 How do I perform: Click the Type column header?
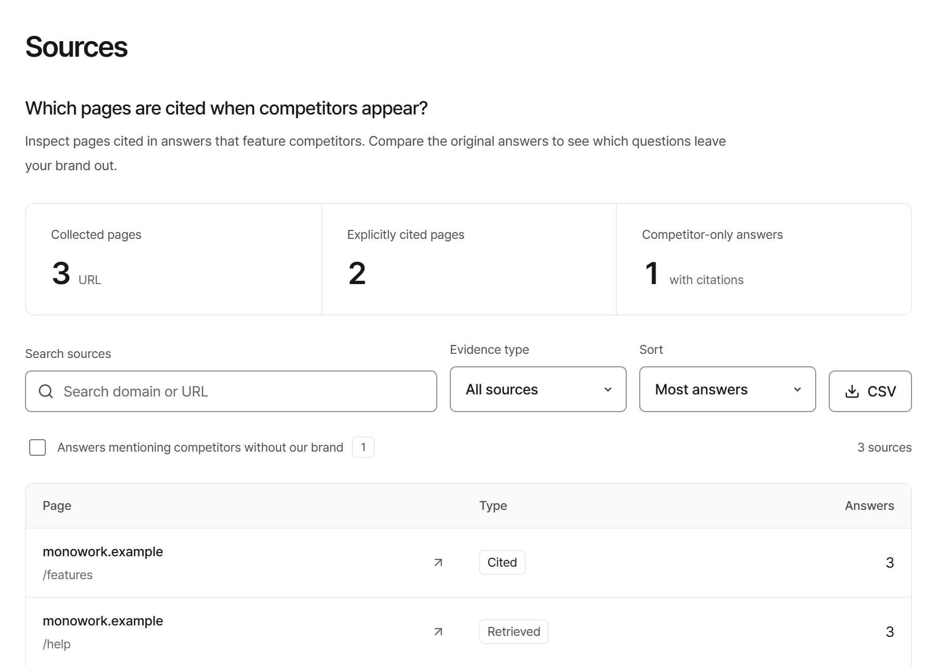coord(493,506)
